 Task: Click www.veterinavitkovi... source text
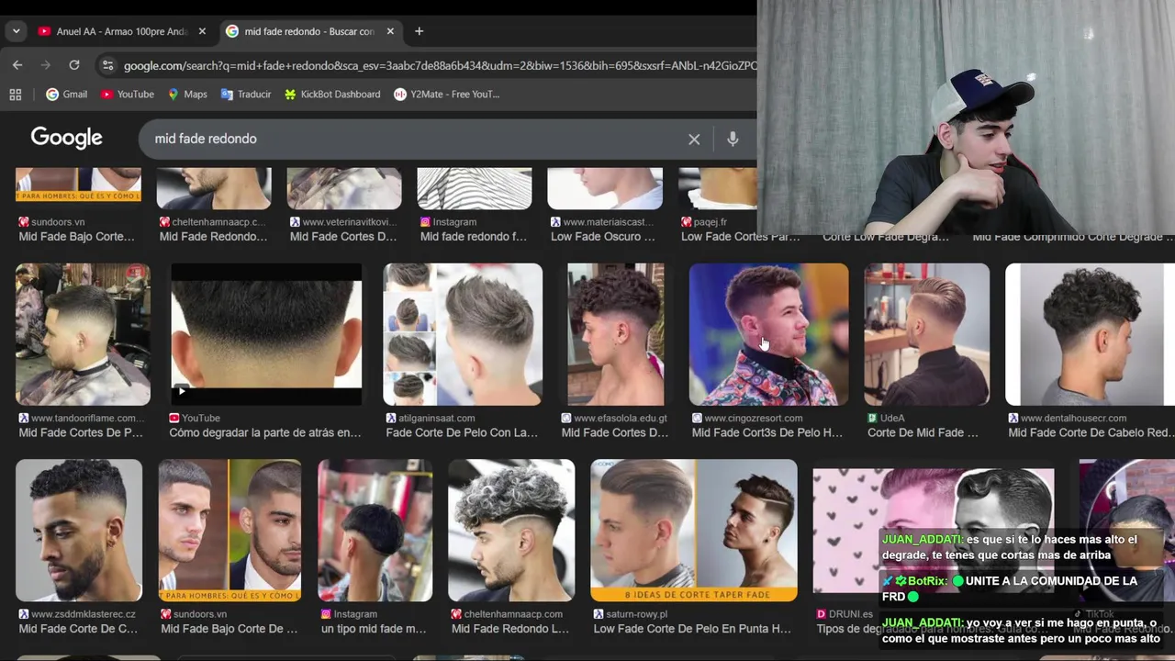pyautogui.click(x=350, y=222)
